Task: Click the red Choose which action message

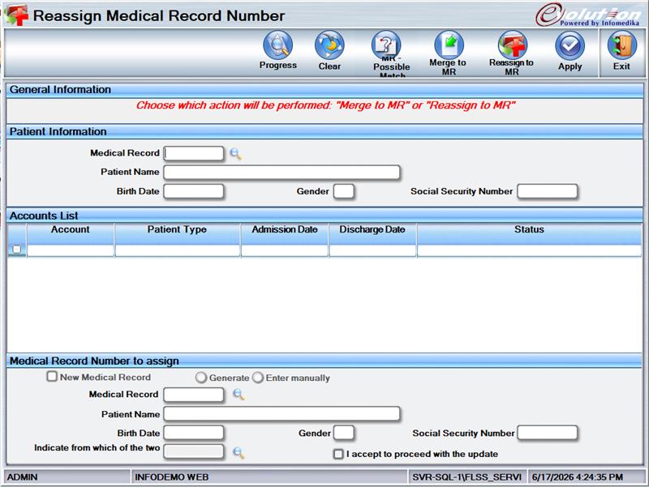Action: [325, 105]
